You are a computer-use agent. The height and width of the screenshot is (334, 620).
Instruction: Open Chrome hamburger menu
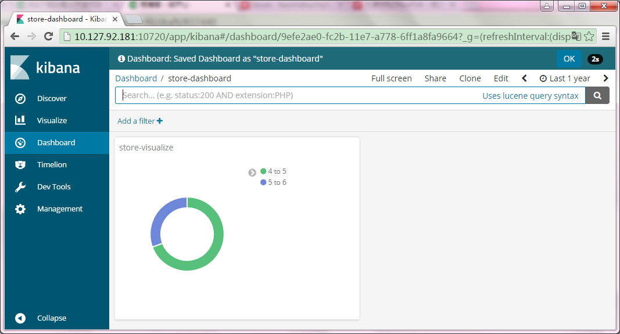tap(605, 37)
